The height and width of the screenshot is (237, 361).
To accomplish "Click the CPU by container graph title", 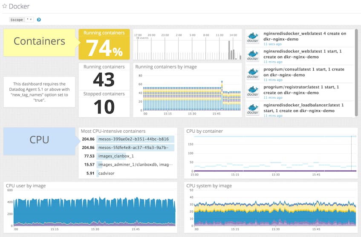I will point(205,131).
